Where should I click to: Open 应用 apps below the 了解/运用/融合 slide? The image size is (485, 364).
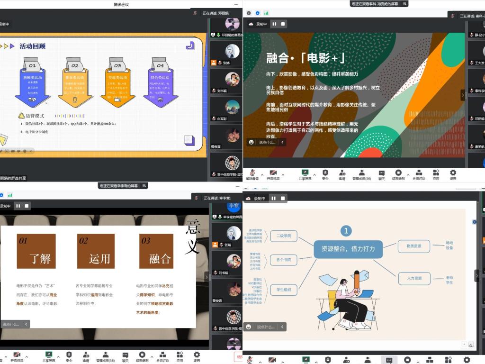[180, 357]
